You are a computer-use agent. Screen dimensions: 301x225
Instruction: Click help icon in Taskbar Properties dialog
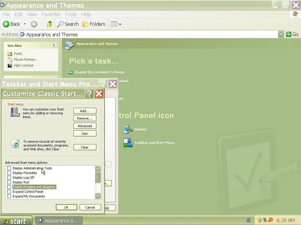103,84
